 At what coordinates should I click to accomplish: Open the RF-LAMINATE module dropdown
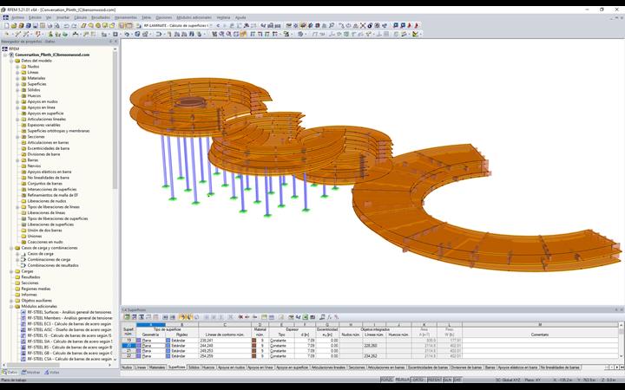[x=210, y=25]
